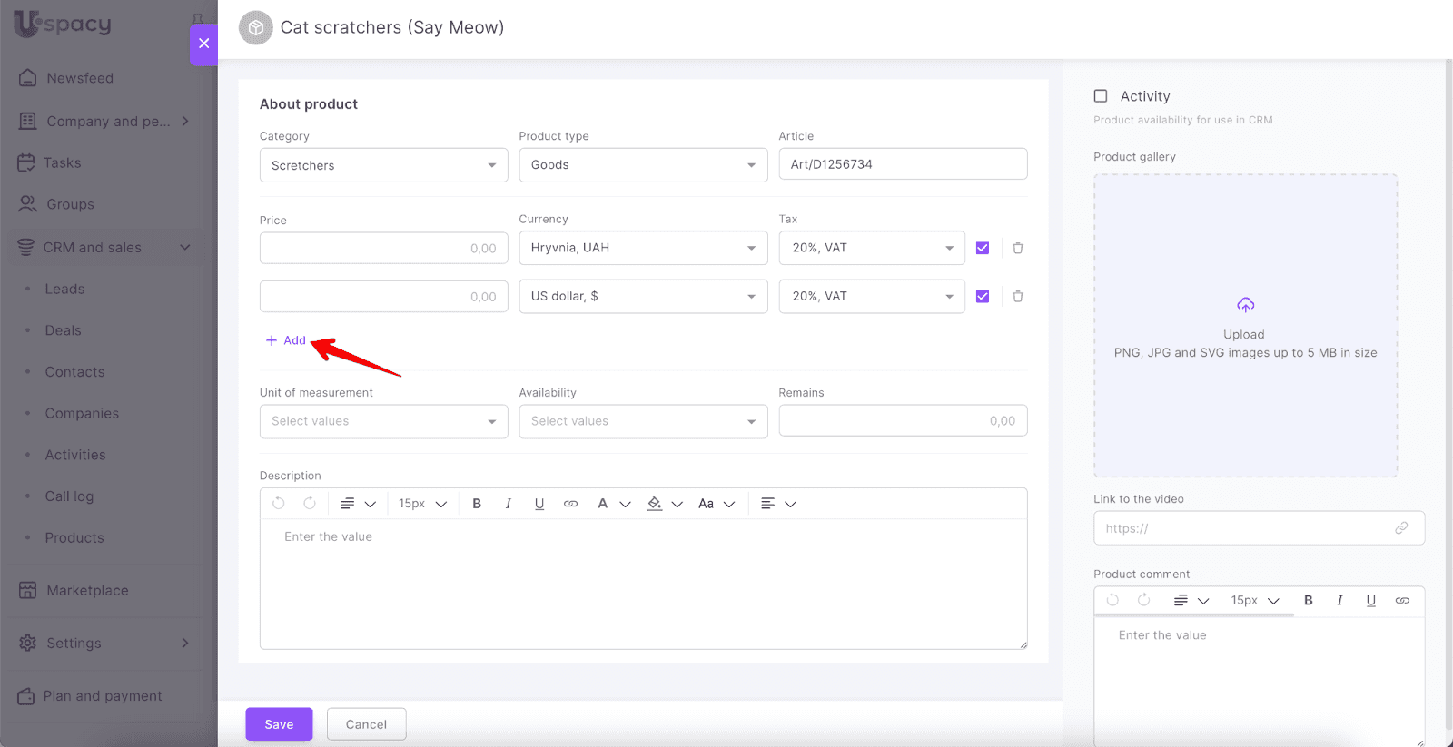This screenshot has height=747, width=1453.
Task: Open Deals in the sidebar
Action: click(x=64, y=330)
